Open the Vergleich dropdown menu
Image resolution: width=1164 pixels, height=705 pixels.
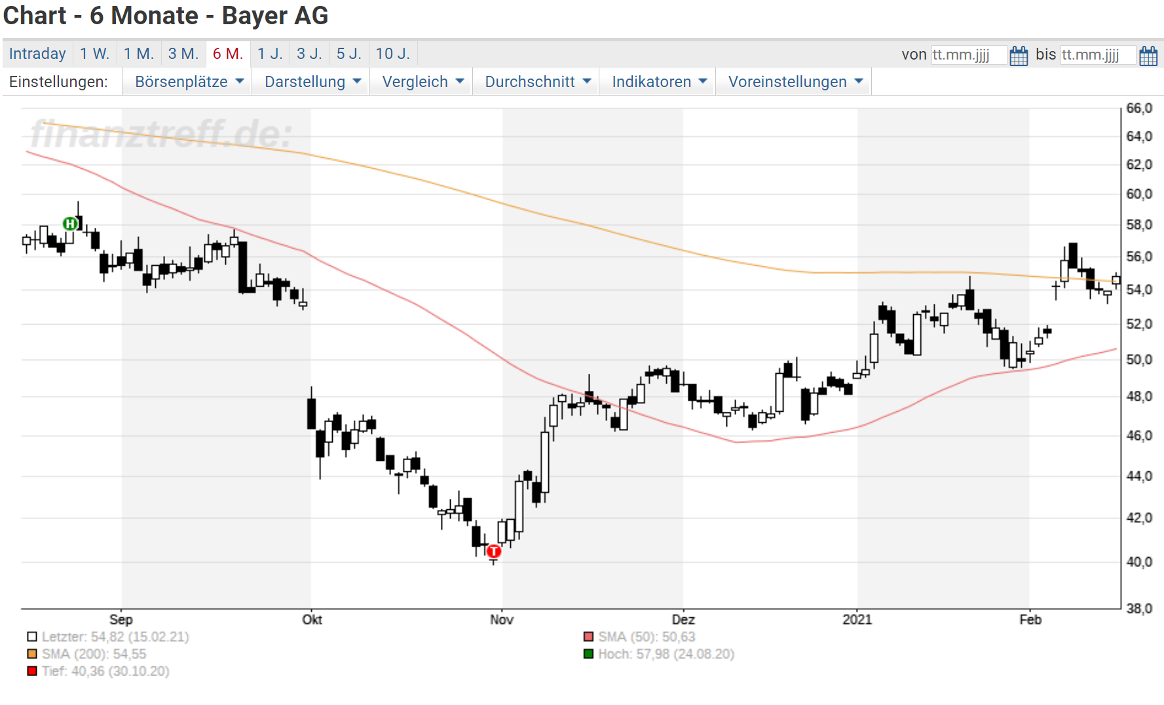tap(422, 82)
